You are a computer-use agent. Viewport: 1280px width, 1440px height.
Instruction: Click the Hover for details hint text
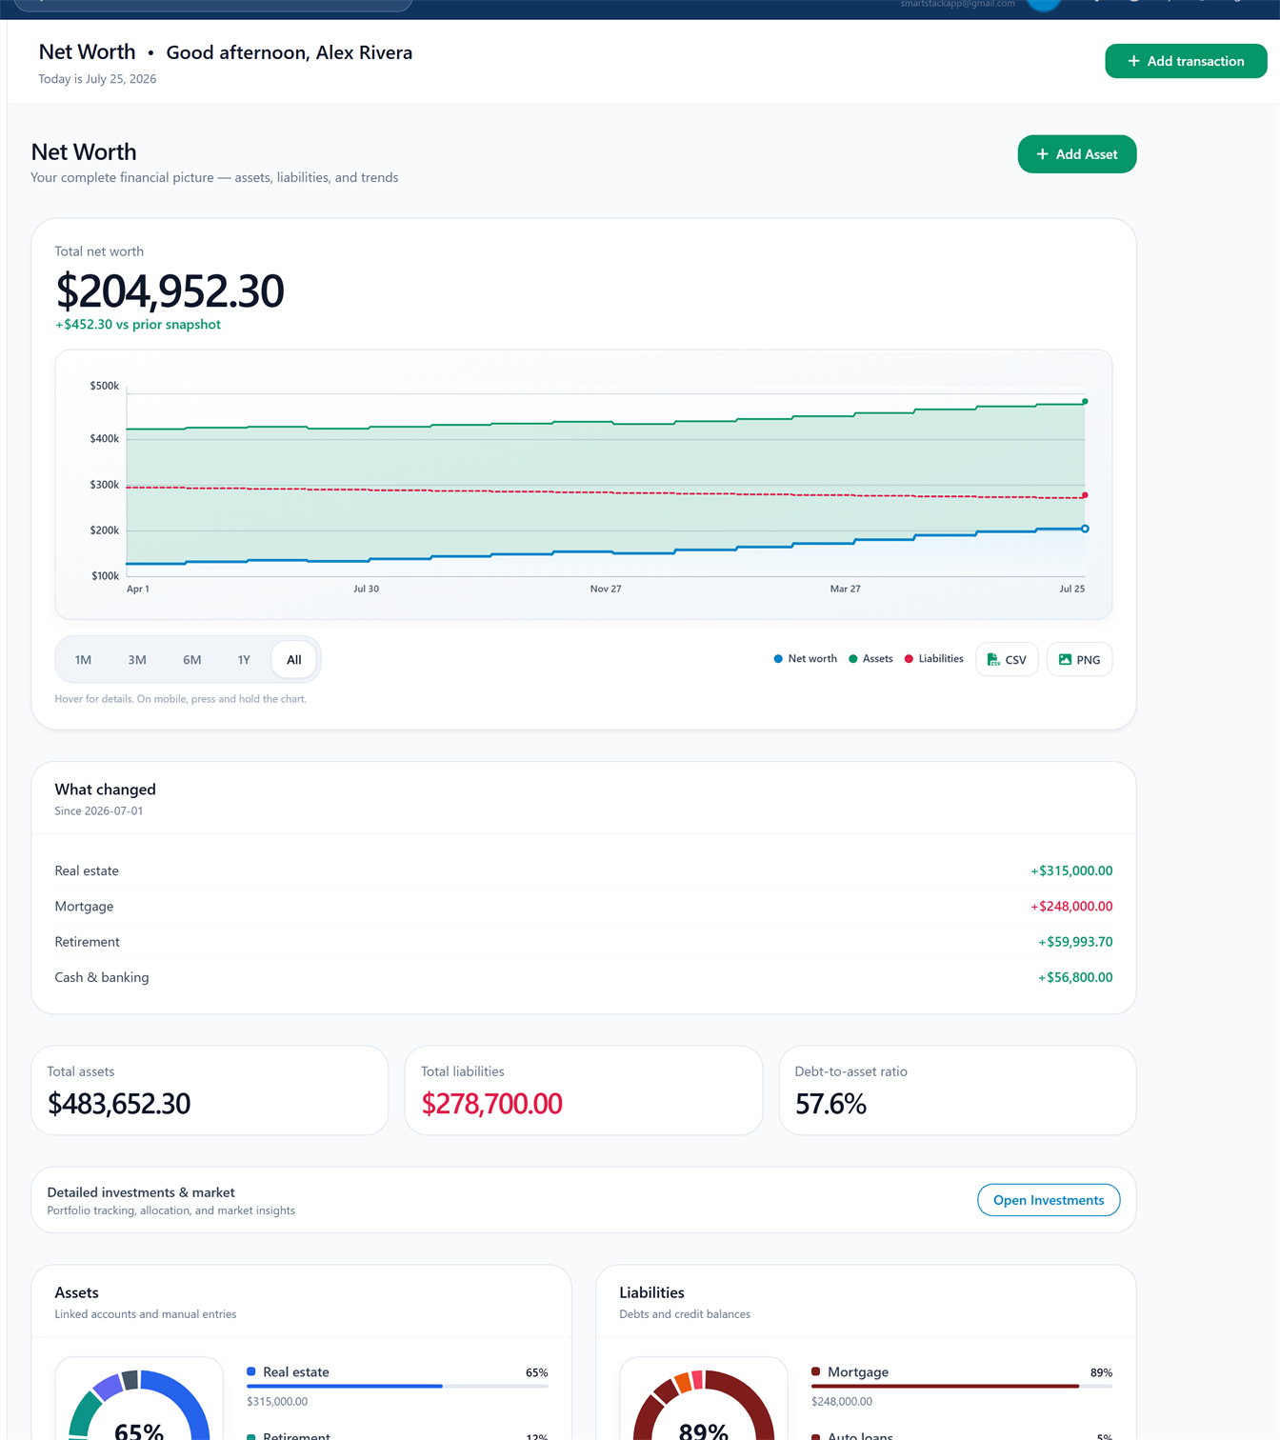pyautogui.click(x=180, y=699)
